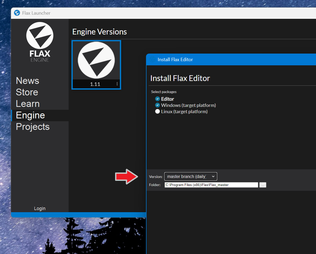Switch to the Learn section
The width and height of the screenshot is (316, 254).
pyautogui.click(x=28, y=104)
